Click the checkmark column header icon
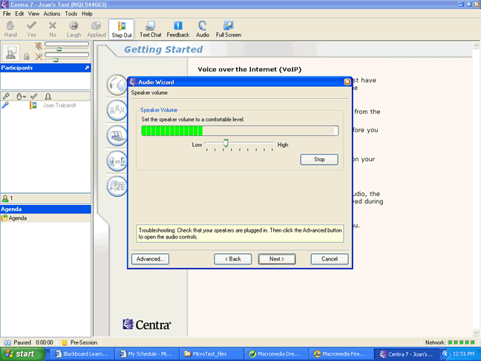The width and height of the screenshot is (481, 361). click(x=33, y=97)
